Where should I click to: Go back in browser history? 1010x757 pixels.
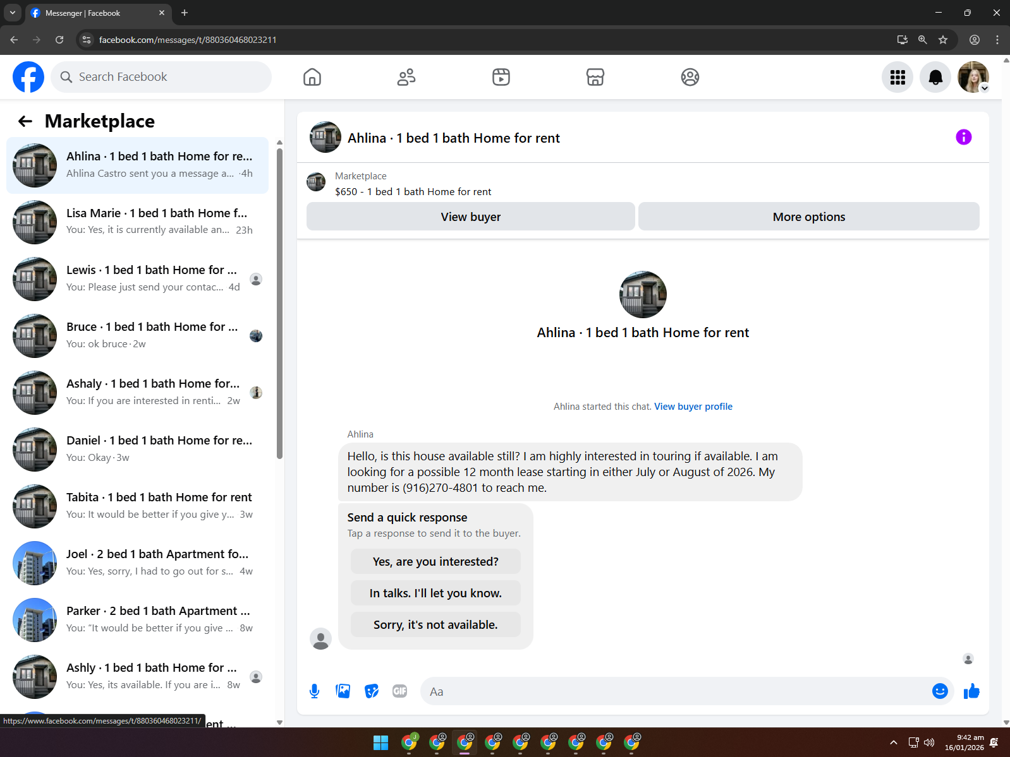14,40
